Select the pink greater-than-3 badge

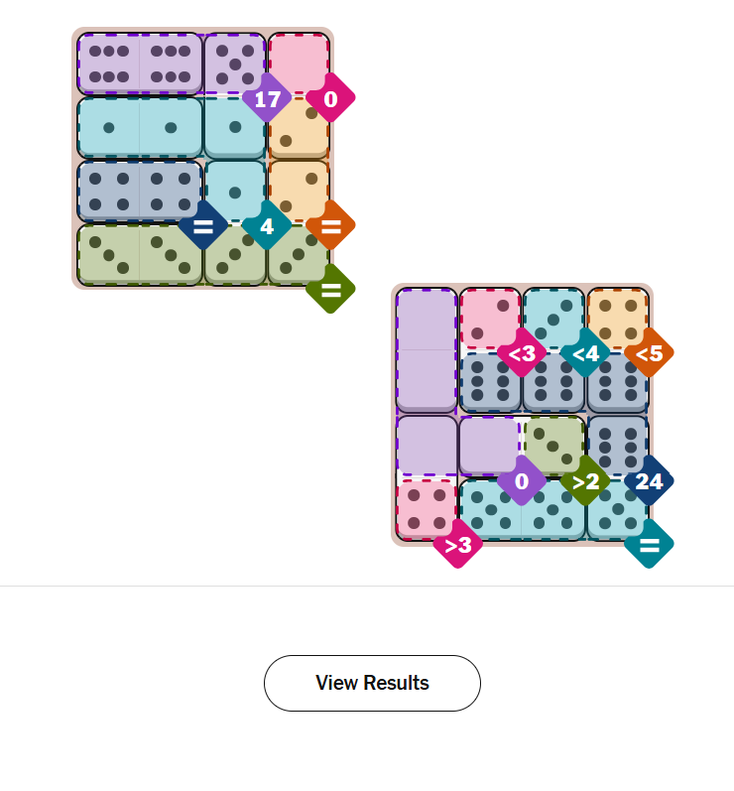pos(457,544)
